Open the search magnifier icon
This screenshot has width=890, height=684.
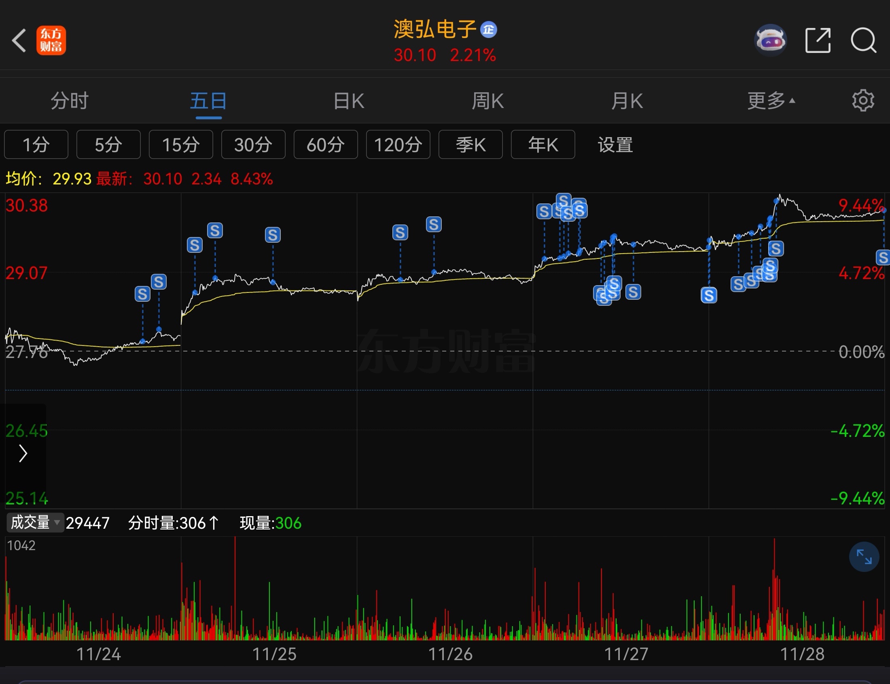pos(863,40)
